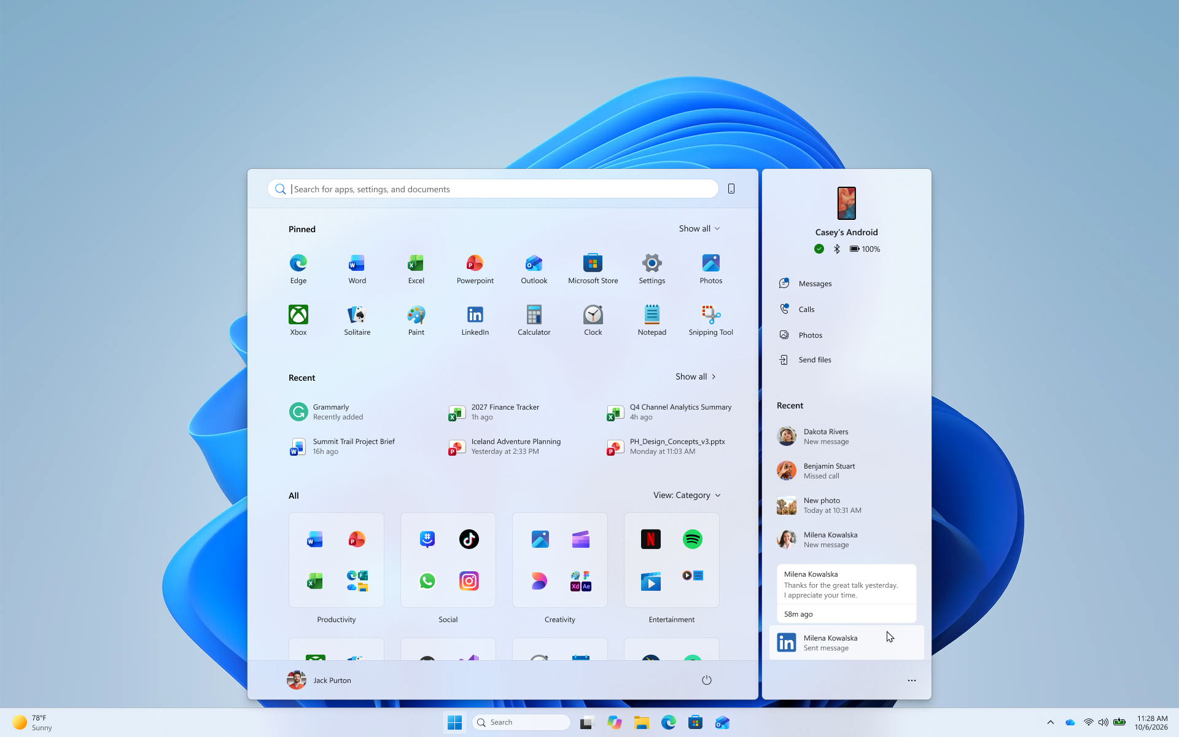Expand Show all pinned apps

tap(699, 228)
